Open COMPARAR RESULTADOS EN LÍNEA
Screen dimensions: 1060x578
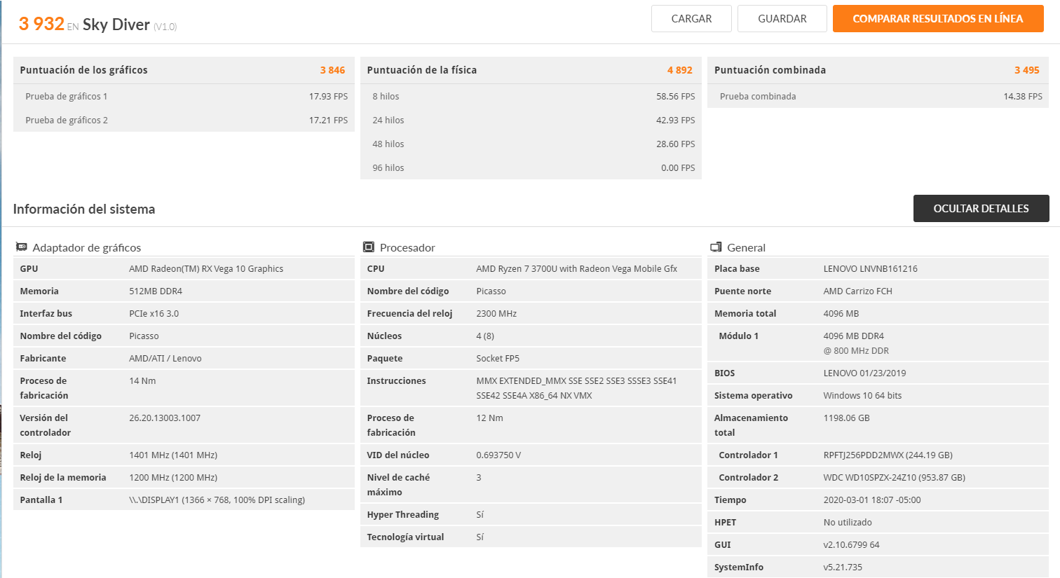[x=938, y=19]
